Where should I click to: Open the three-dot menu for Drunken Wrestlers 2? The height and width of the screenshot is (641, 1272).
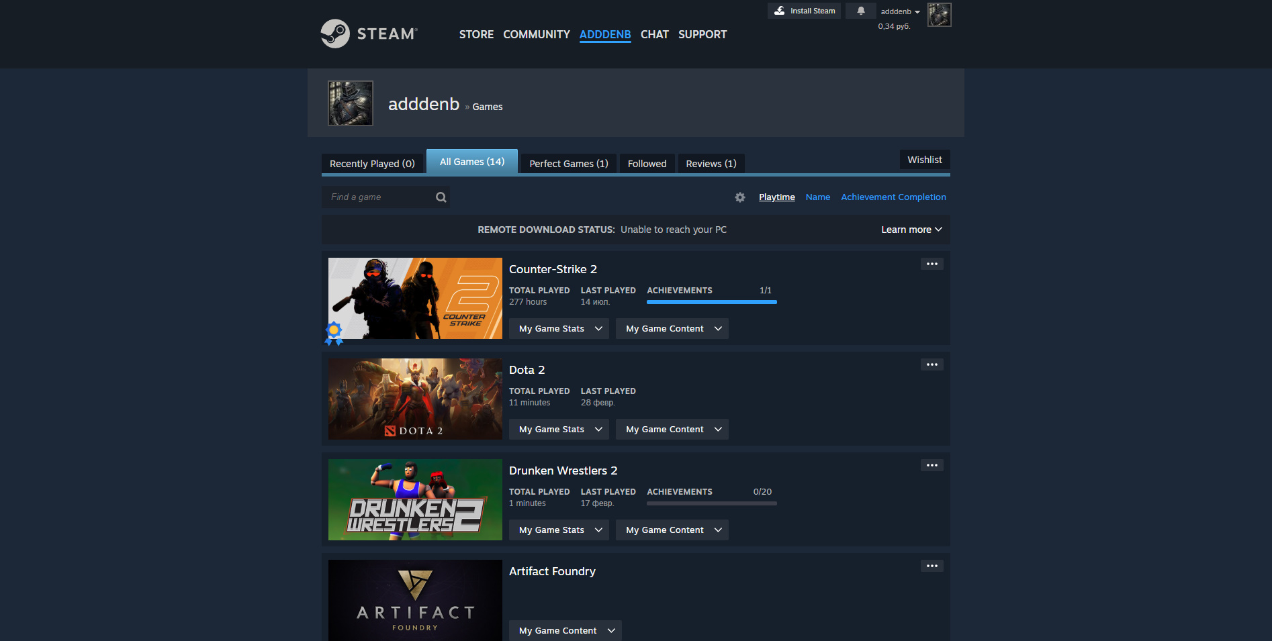tap(932, 465)
